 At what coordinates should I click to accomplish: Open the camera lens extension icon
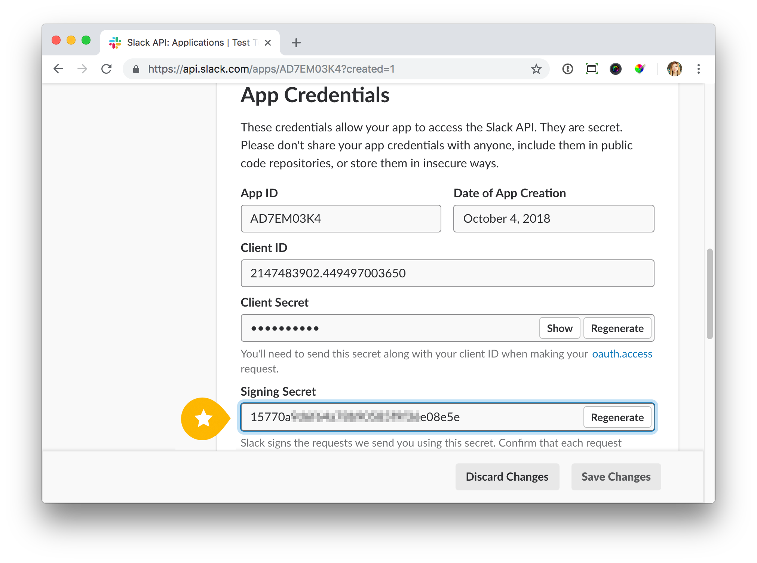click(615, 69)
